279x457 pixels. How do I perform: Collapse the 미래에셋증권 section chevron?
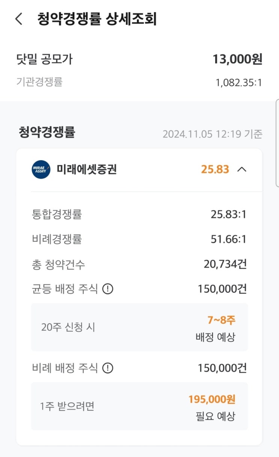[242, 169]
